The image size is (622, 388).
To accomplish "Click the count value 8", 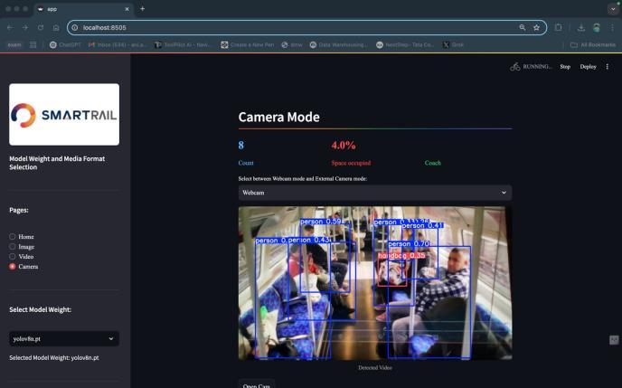I will point(240,146).
